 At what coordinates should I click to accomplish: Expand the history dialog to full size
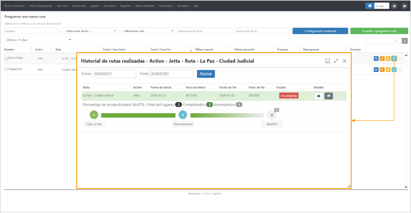click(336, 61)
